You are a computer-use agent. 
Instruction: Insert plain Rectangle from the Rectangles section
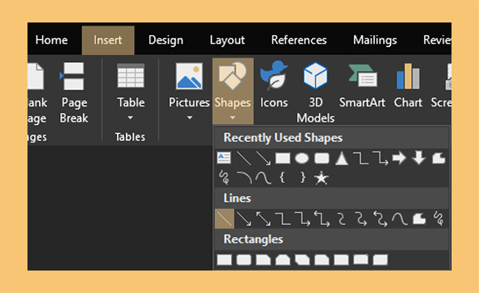click(224, 260)
